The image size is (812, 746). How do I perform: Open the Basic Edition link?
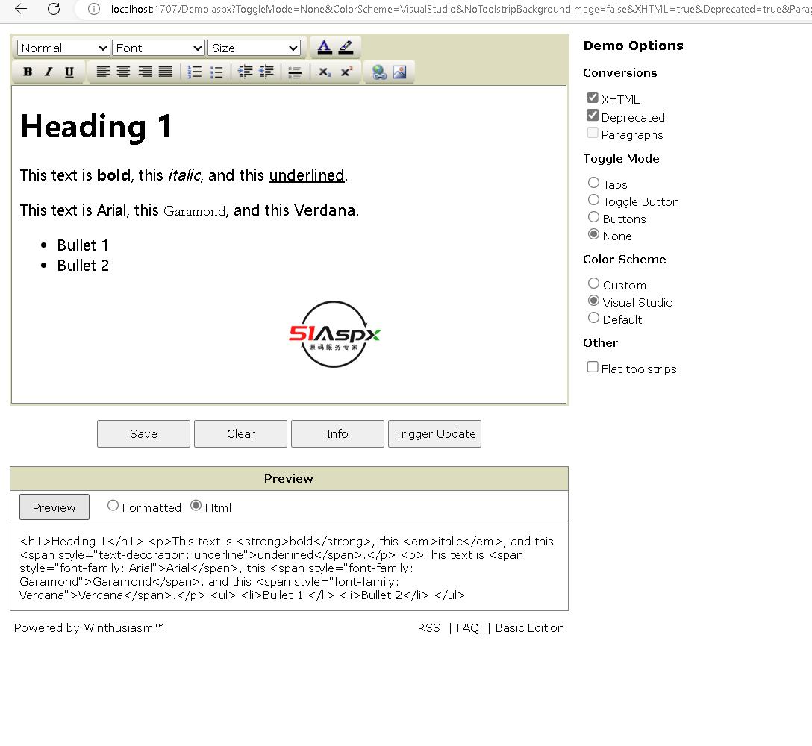point(530,628)
